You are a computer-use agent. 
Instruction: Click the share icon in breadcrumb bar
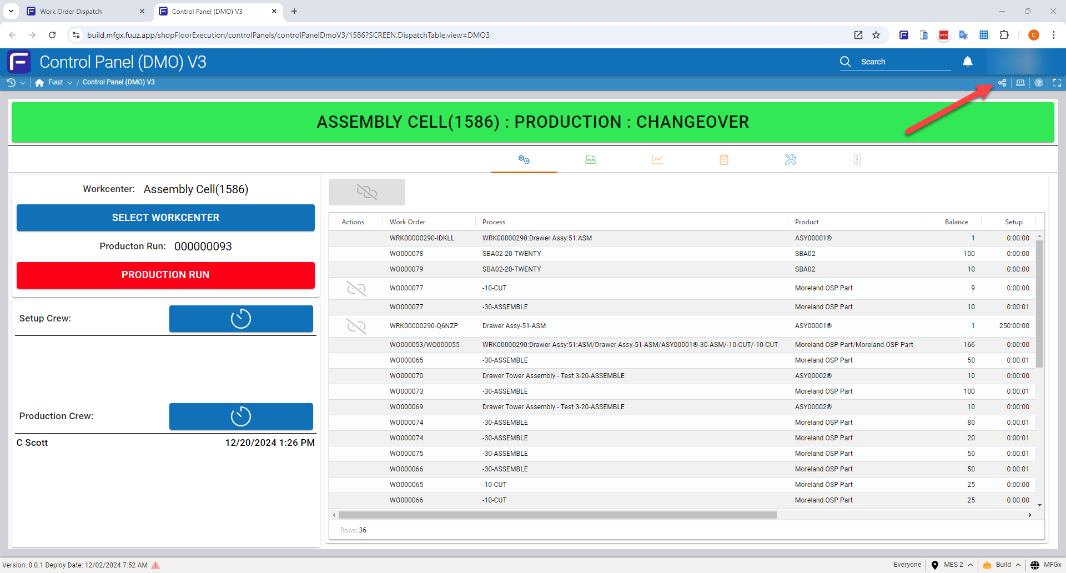click(1002, 83)
